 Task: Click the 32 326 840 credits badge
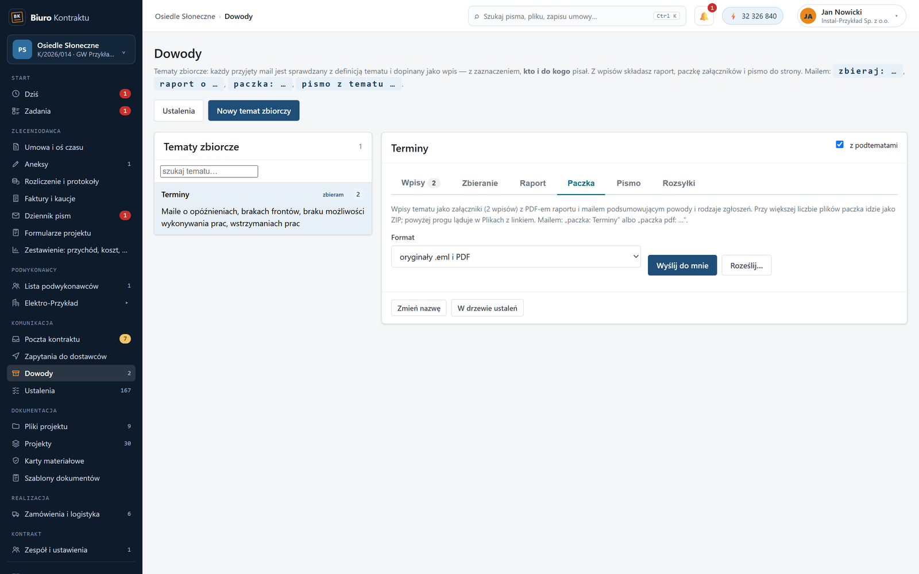pyautogui.click(x=752, y=16)
